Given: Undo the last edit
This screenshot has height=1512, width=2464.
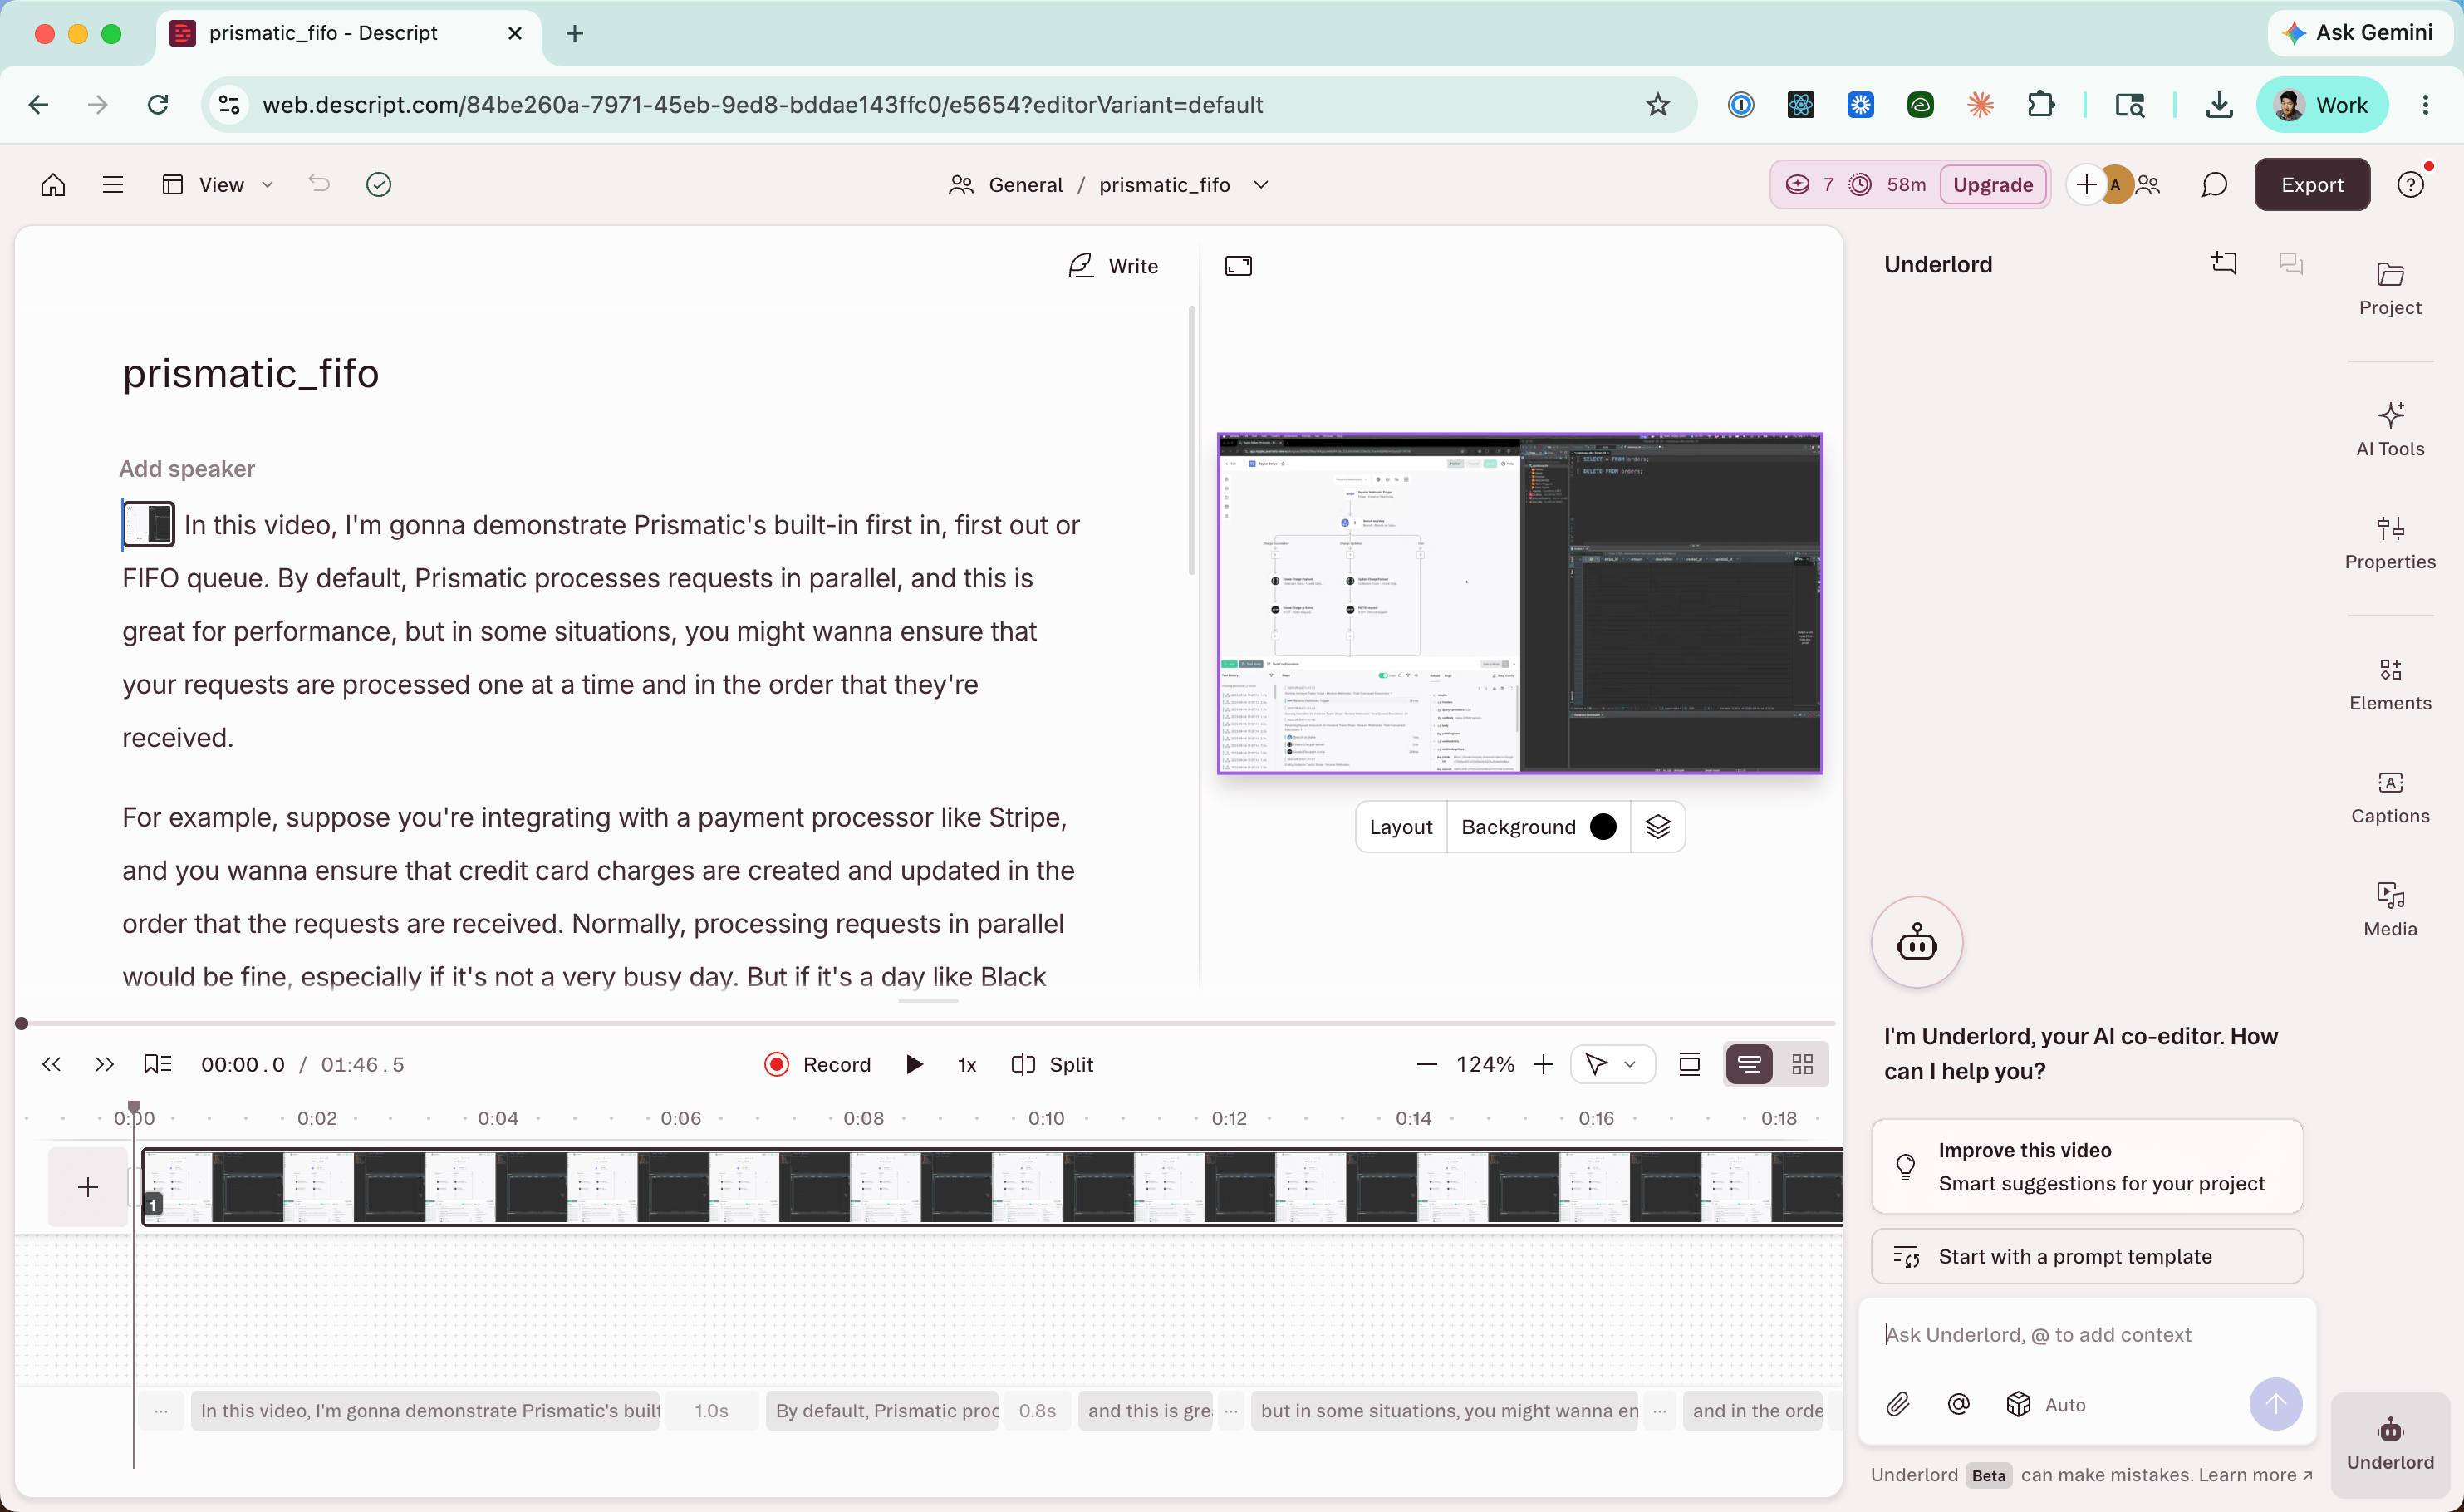Looking at the screenshot, I should click(319, 184).
